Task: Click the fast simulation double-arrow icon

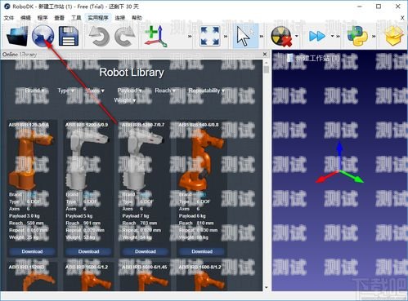Action: click(x=317, y=36)
